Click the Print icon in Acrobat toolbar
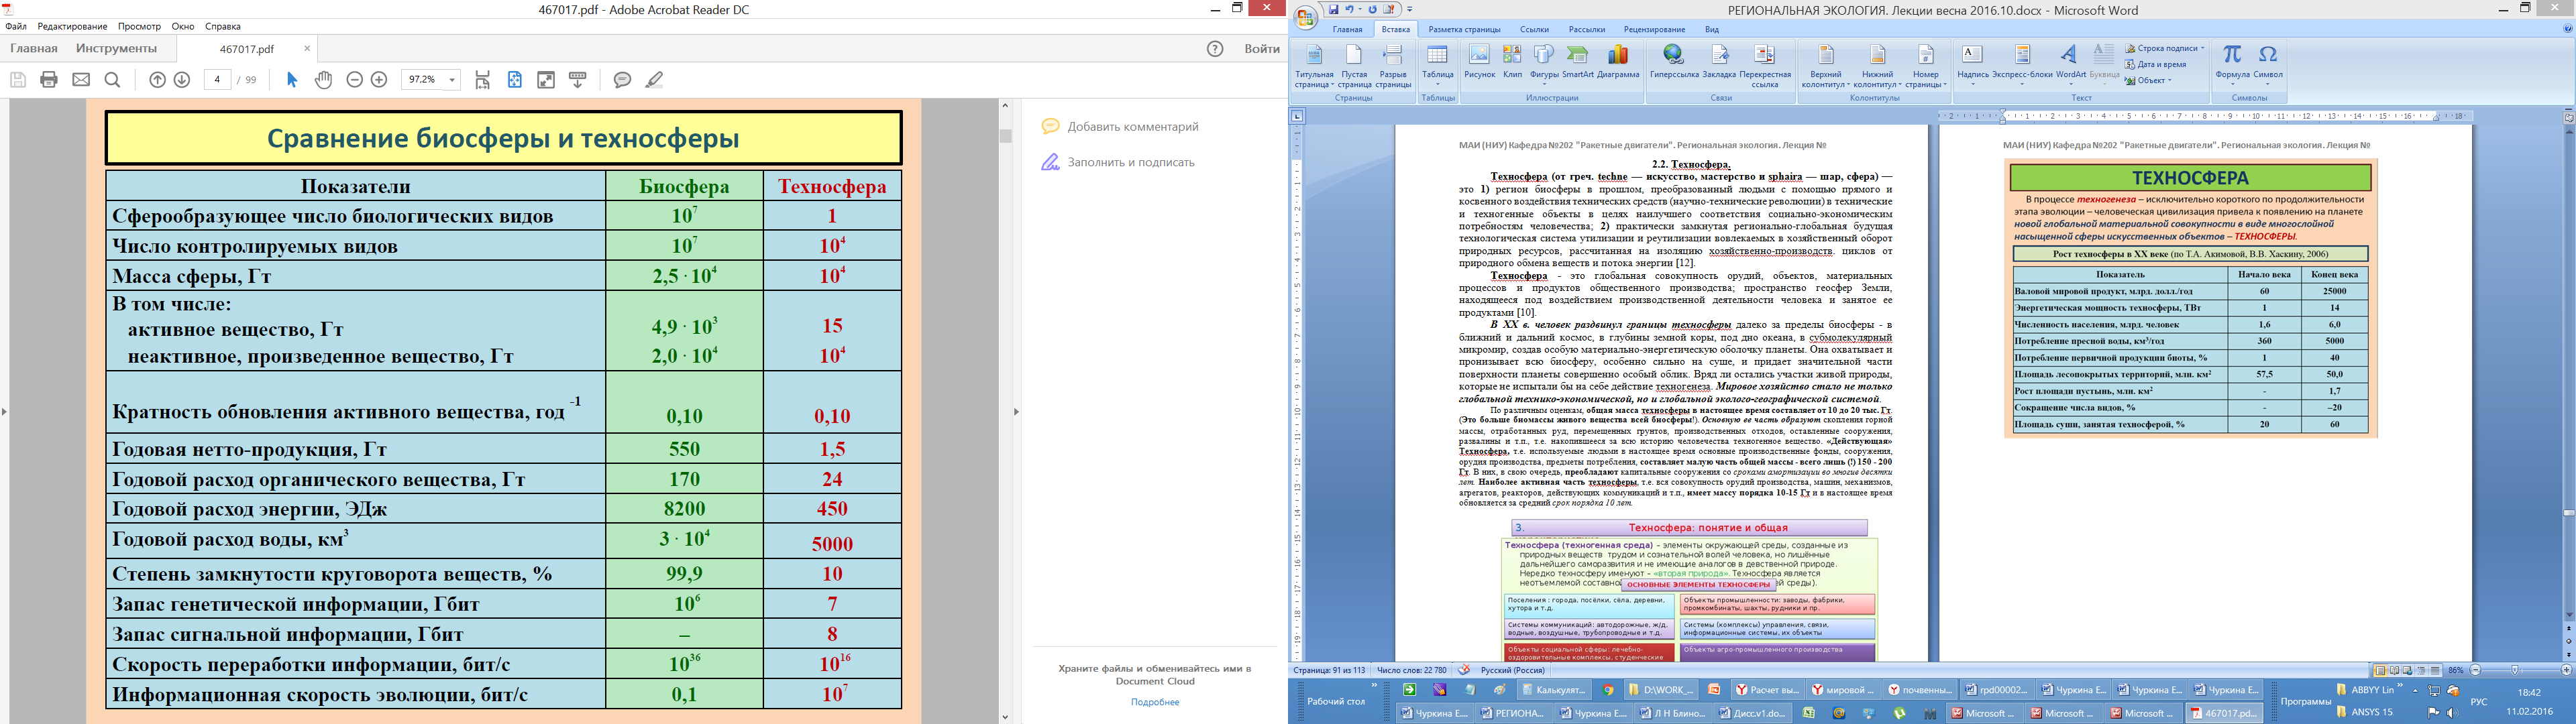This screenshot has width=2576, height=724. [x=49, y=80]
